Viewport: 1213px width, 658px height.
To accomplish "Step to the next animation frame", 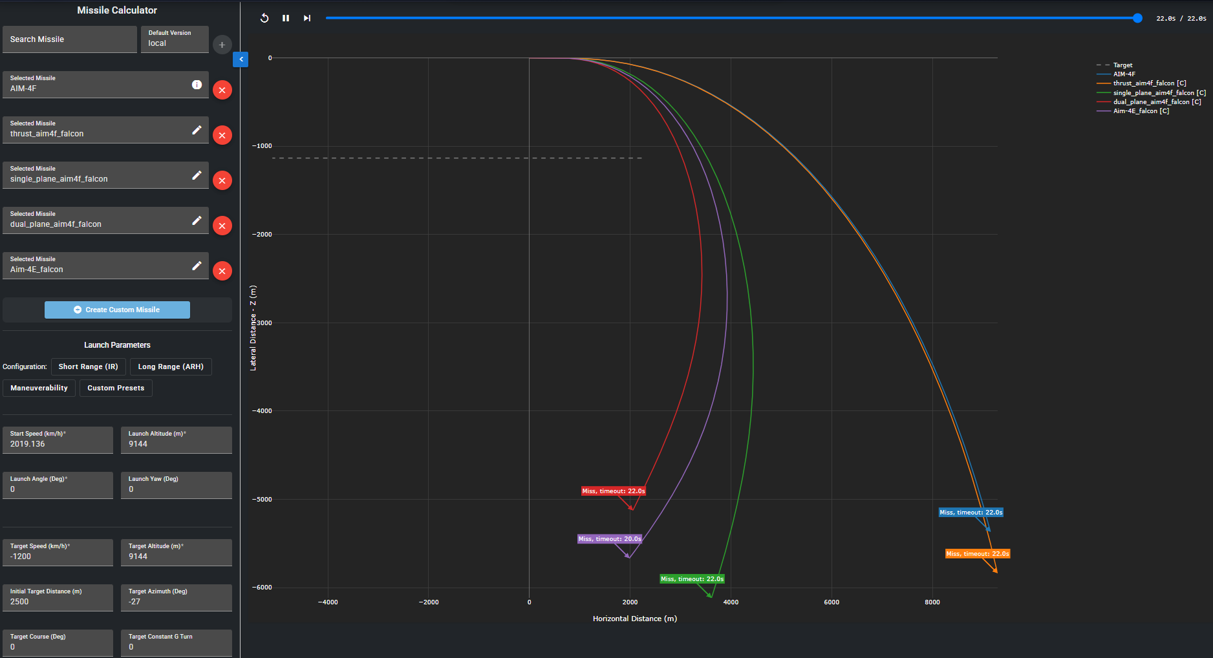I will coord(307,18).
